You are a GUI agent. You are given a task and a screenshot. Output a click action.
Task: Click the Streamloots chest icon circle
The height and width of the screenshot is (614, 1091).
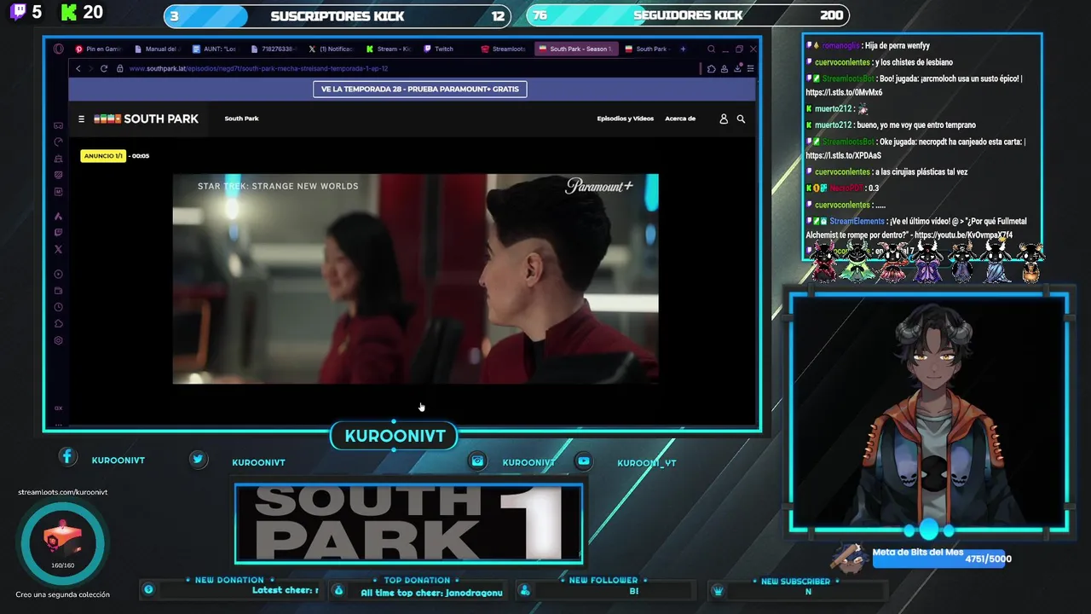click(63, 542)
